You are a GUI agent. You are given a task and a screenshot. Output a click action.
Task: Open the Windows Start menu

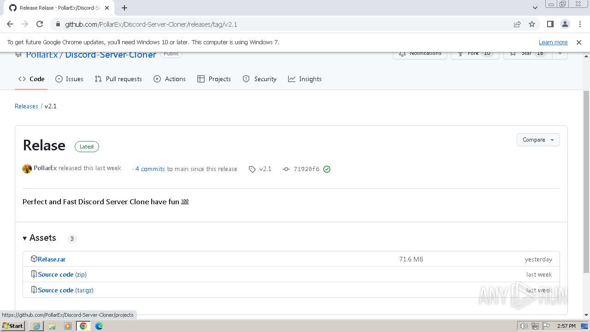click(x=12, y=326)
